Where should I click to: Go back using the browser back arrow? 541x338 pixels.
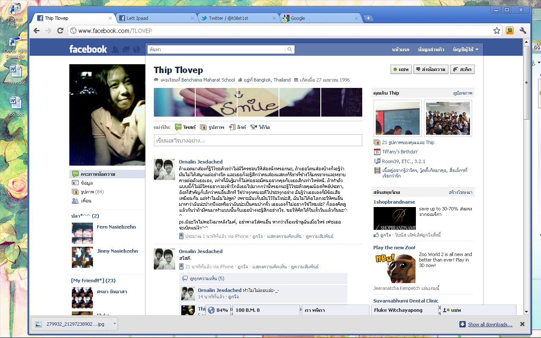pos(37,30)
